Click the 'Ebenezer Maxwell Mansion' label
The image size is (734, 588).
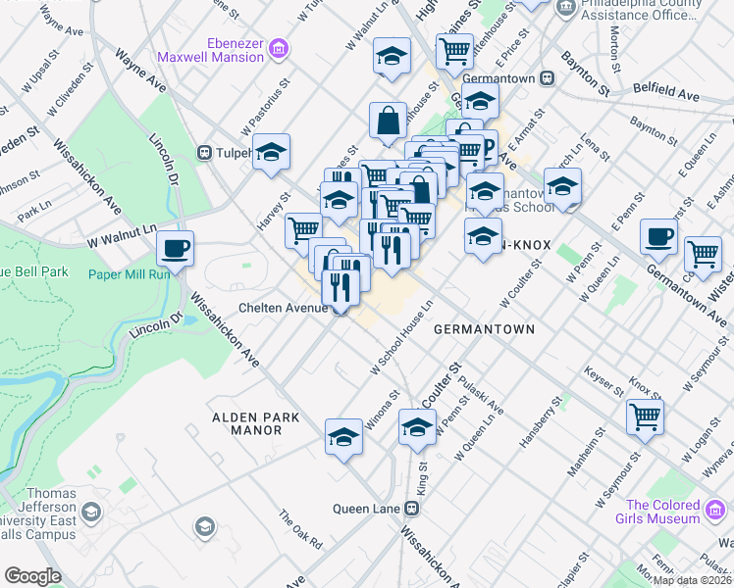coord(211,51)
